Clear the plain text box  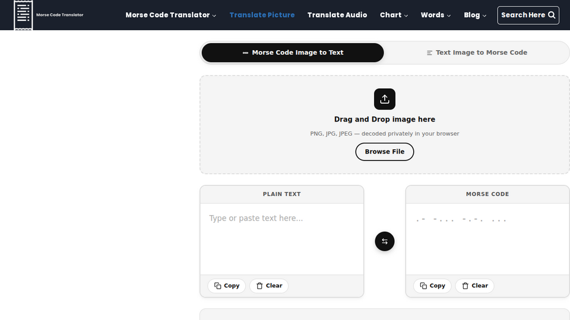(269, 286)
